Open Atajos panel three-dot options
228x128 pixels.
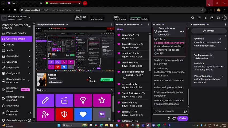pos(112,90)
